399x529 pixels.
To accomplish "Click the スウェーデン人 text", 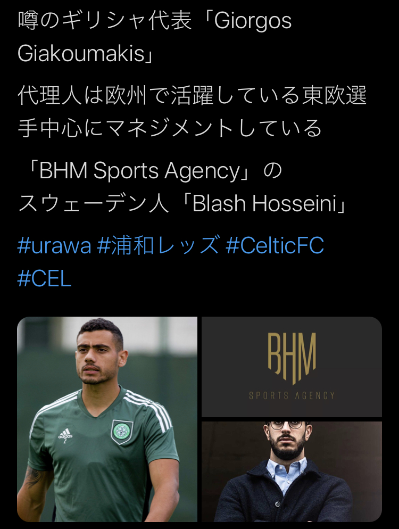I will point(94,204).
